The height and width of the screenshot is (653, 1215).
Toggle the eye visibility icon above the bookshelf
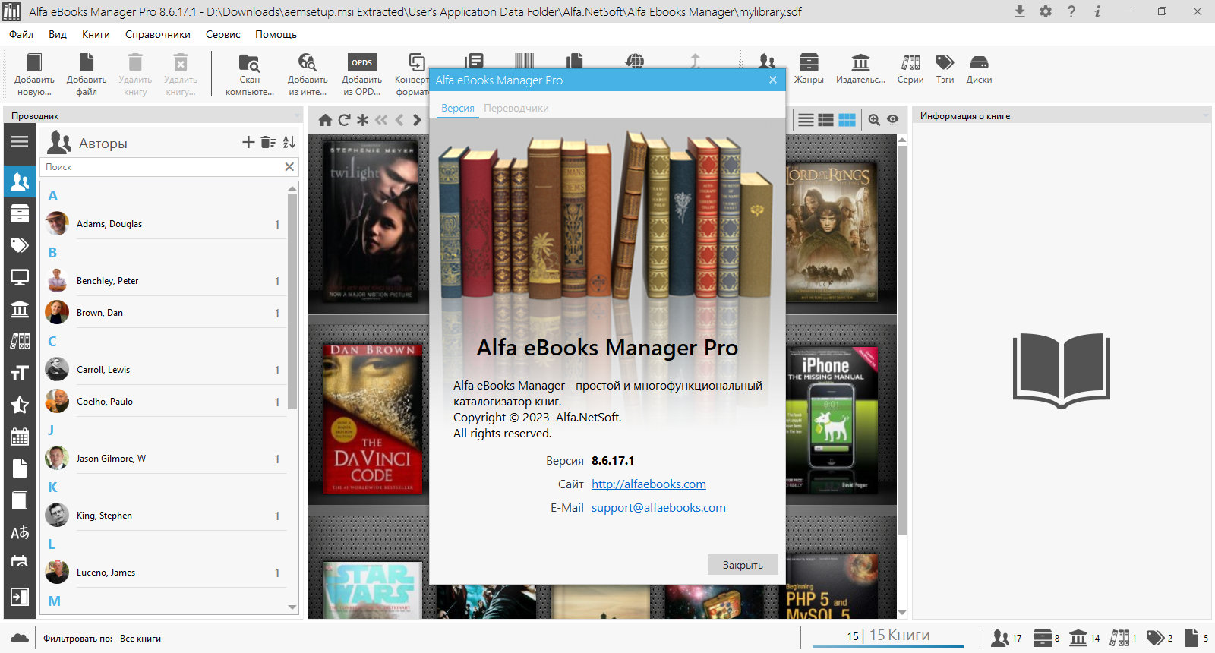[893, 120]
